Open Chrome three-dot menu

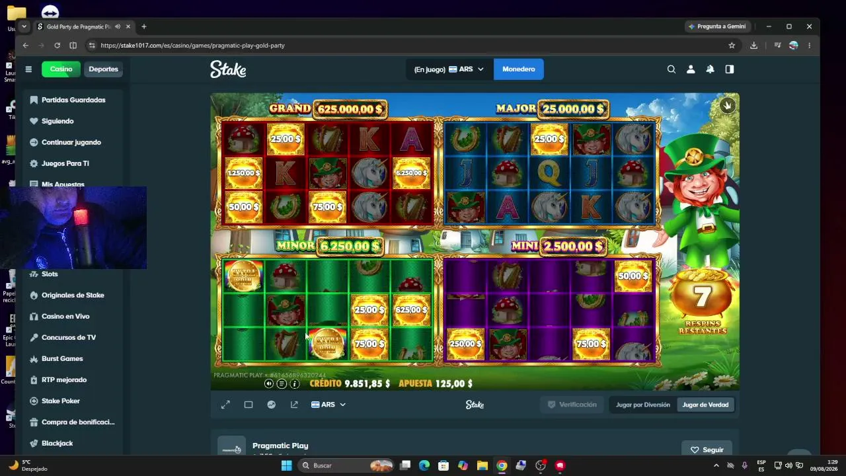[x=809, y=46]
